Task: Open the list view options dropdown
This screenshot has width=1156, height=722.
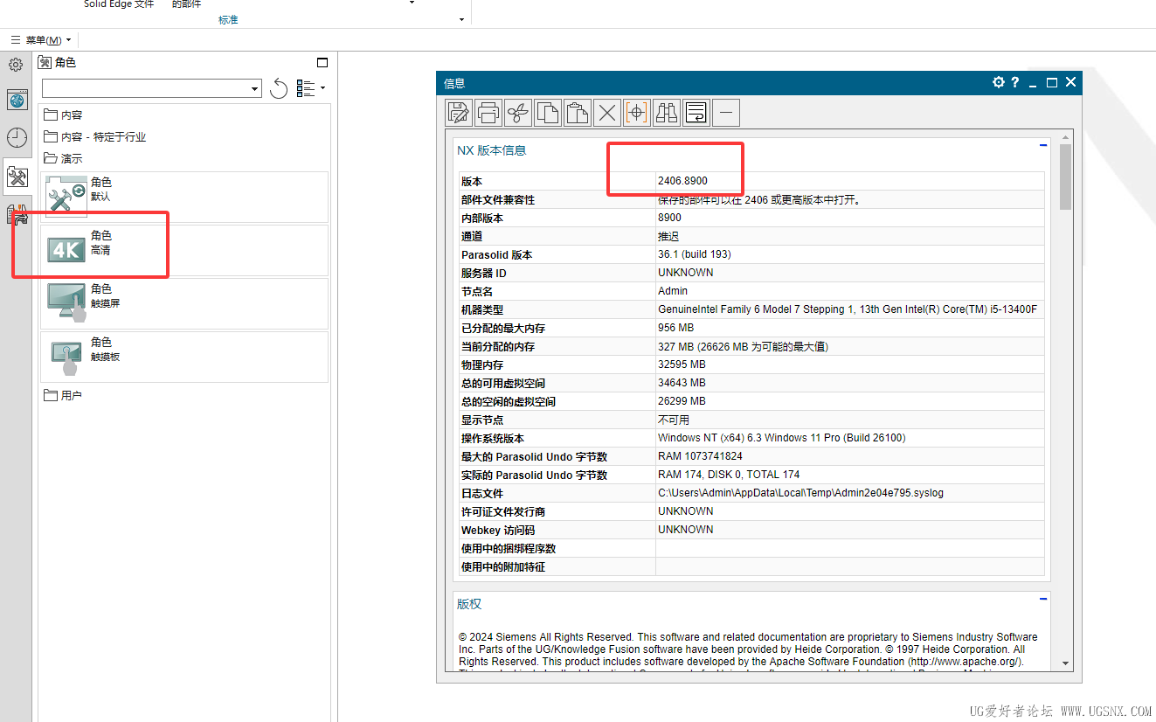Action: click(x=310, y=88)
